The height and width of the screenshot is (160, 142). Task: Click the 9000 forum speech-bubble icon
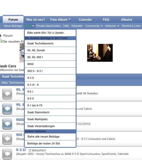[7, 124]
